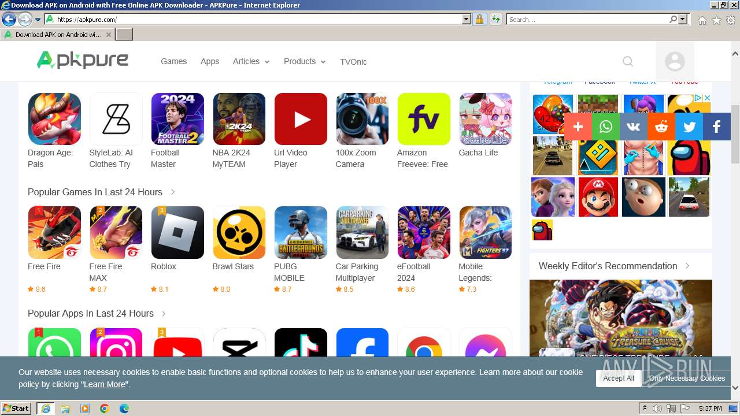Open the Free Fire game icon

(54, 232)
